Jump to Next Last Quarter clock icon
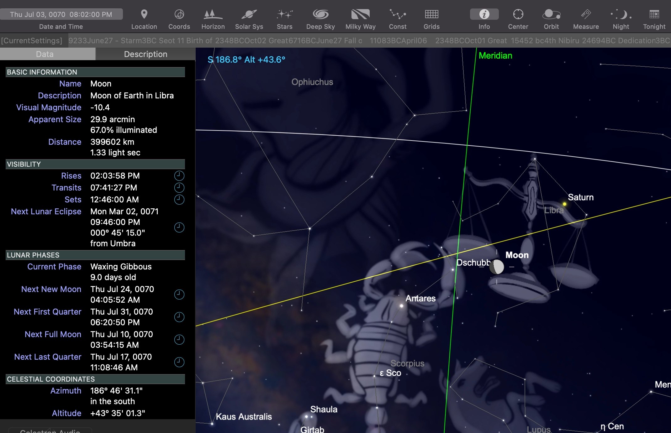This screenshot has height=433, width=671. [x=179, y=362]
